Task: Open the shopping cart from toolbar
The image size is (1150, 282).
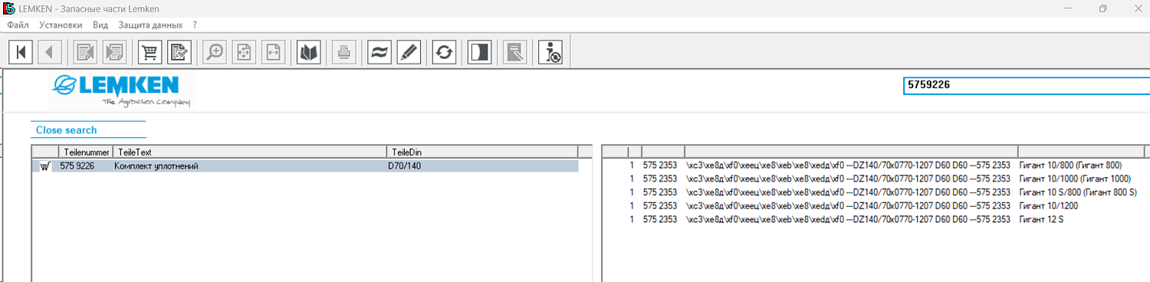Action: (x=149, y=52)
